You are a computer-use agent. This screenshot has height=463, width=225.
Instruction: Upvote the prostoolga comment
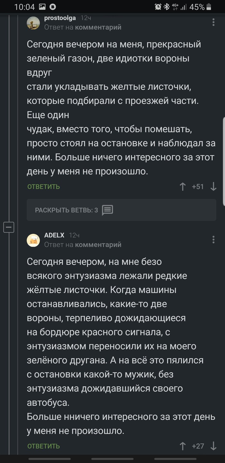pyautogui.click(x=183, y=187)
